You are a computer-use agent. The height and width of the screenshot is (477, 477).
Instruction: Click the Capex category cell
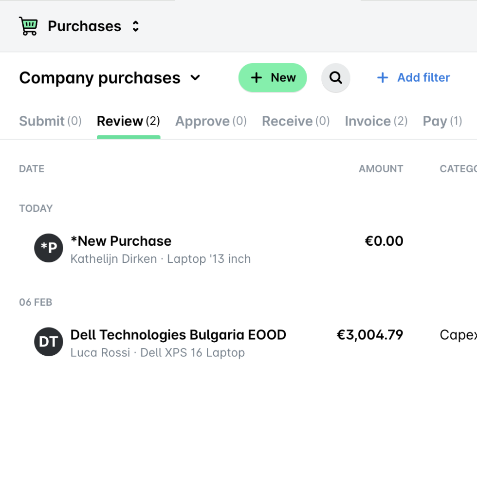coord(458,335)
